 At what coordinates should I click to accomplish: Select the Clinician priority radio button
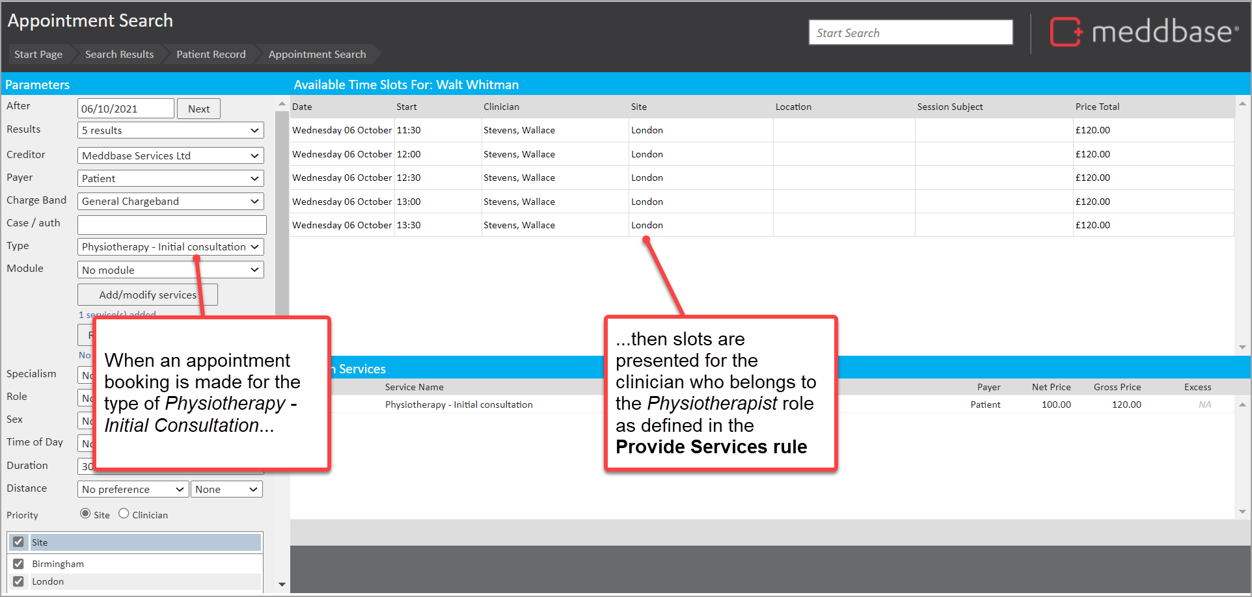(x=124, y=514)
